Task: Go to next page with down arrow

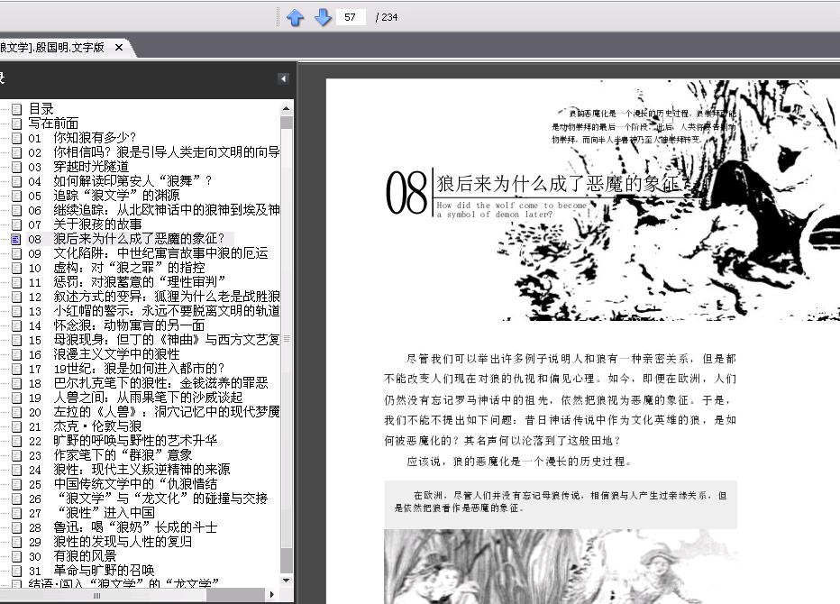Action: (x=323, y=17)
